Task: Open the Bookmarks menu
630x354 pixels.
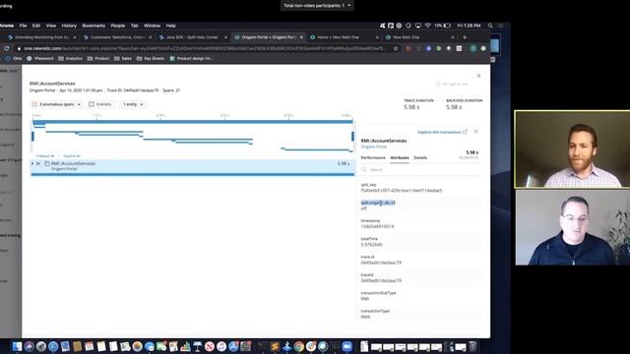Action: click(x=94, y=26)
